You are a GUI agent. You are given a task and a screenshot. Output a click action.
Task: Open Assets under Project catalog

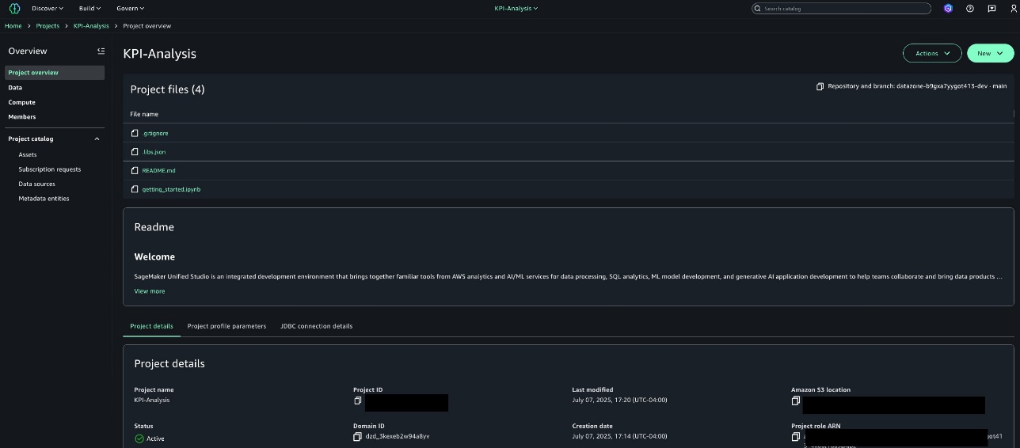(x=28, y=154)
